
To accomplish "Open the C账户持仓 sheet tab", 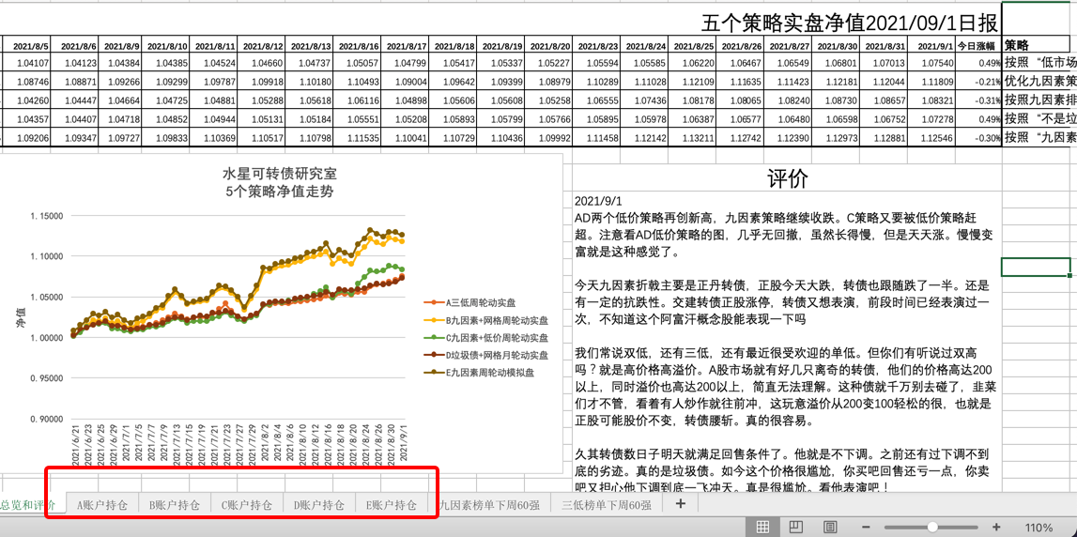I will tap(247, 505).
